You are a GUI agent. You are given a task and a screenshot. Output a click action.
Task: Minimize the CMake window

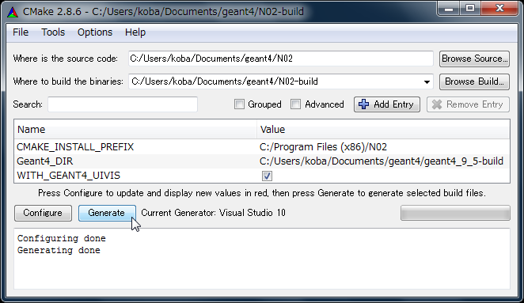[449, 9]
